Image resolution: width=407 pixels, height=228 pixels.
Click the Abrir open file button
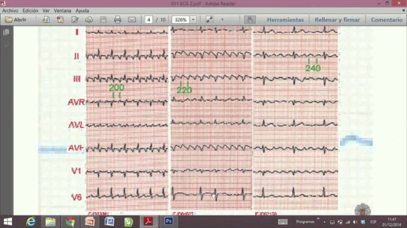tap(15, 20)
